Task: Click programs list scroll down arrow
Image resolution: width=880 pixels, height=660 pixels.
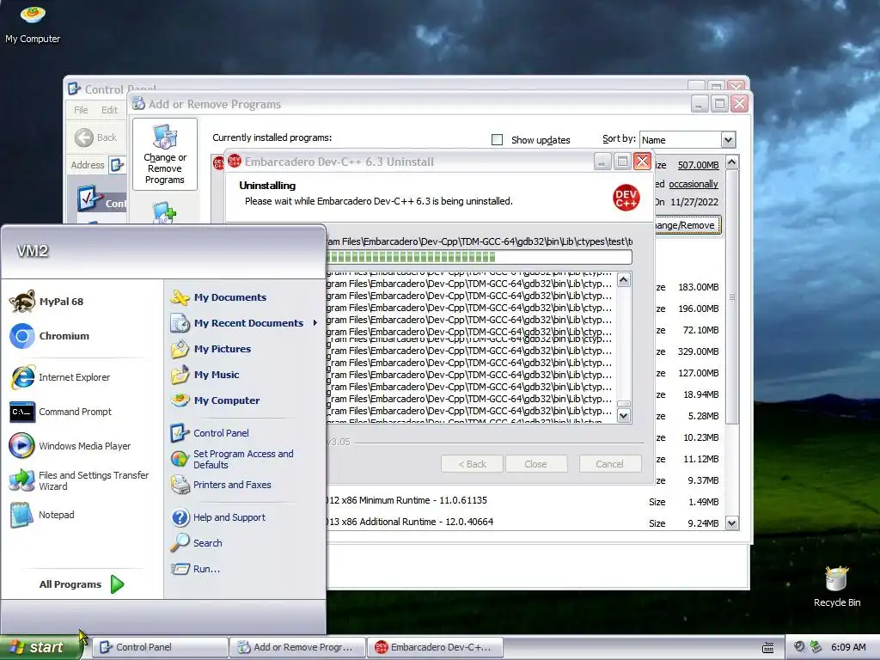Action: click(732, 523)
